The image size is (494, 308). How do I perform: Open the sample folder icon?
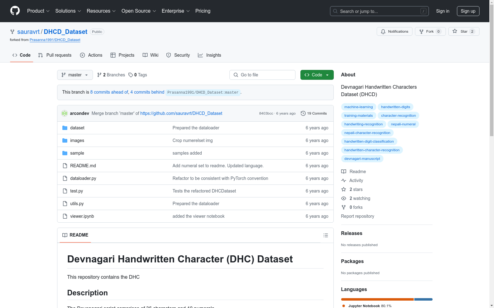click(x=65, y=153)
